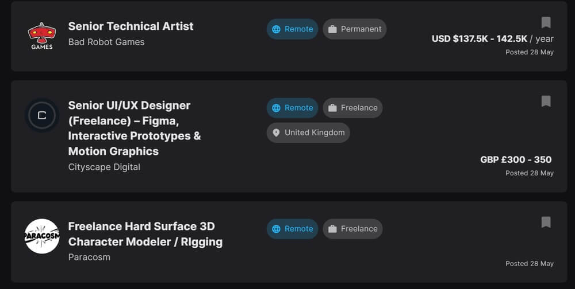Open the Senior Technical Artist job title
The width and height of the screenshot is (575, 289).
(x=131, y=26)
